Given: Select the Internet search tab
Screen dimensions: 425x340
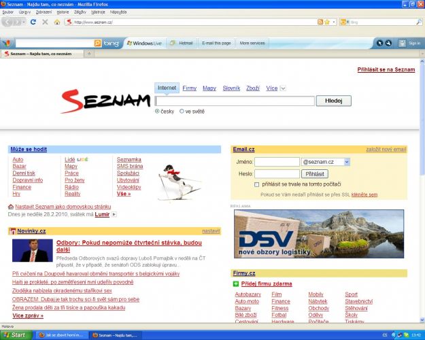Looking at the screenshot, I should pos(167,88).
